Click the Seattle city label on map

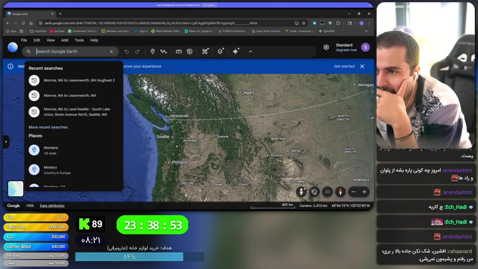coord(163,137)
